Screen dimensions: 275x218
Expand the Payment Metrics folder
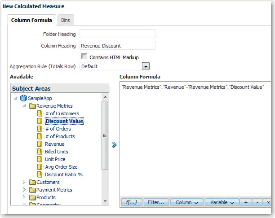[x=24, y=190]
